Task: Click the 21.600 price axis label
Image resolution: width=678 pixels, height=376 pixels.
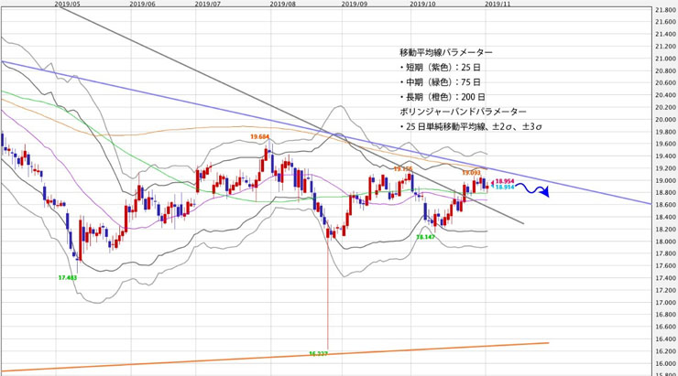Action: 665,22
